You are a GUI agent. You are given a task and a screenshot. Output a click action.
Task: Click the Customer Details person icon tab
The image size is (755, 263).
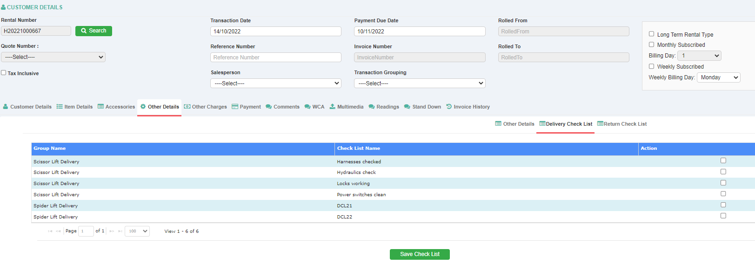coord(6,107)
